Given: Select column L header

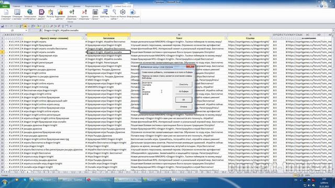Looking at the screenshot, I should click(109, 34).
